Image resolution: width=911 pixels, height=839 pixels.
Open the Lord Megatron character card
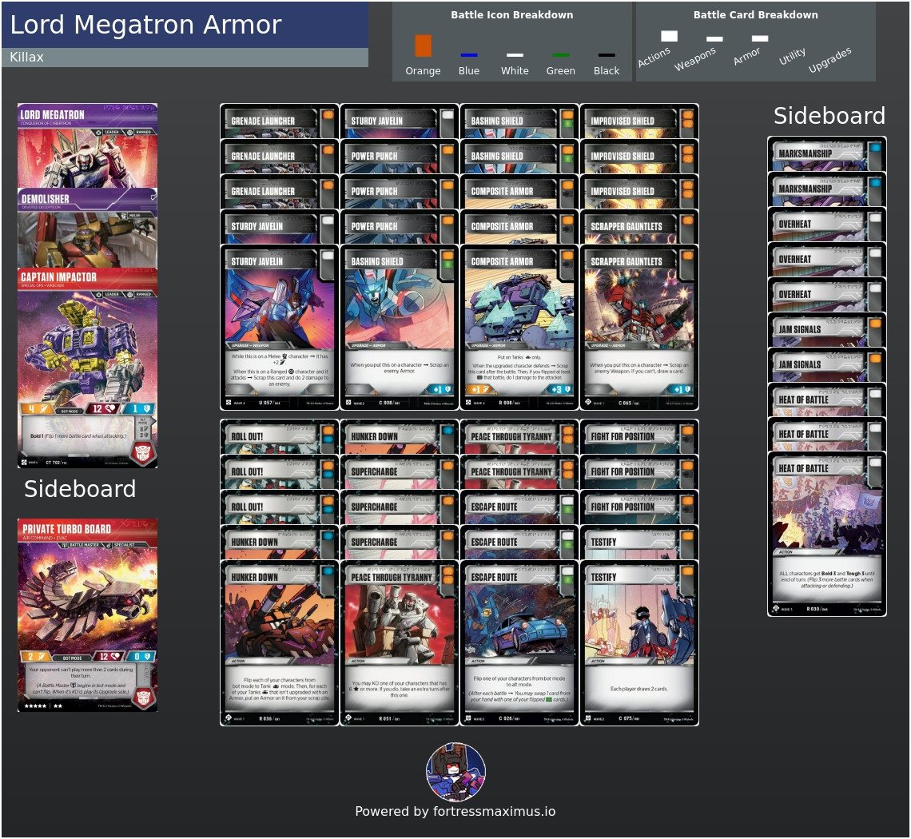tap(87, 145)
